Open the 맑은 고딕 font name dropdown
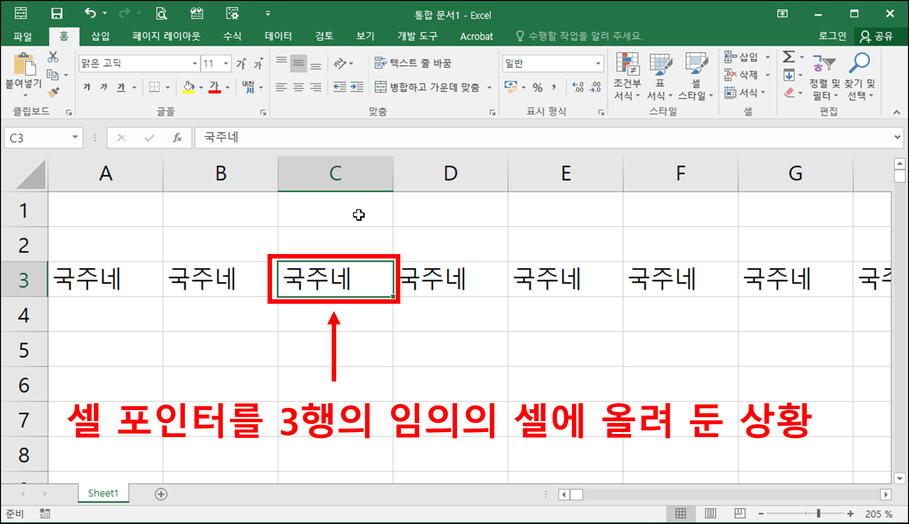909x524 pixels. coord(195,64)
